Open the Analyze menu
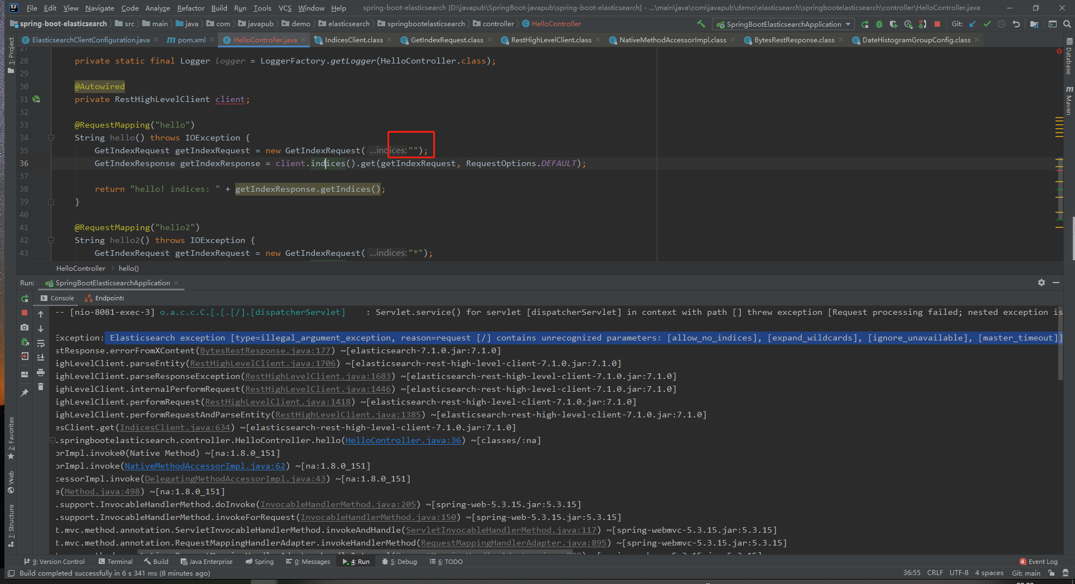The height and width of the screenshot is (584, 1075). coord(157,8)
